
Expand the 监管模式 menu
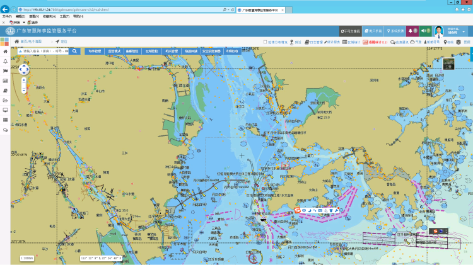[x=114, y=51]
